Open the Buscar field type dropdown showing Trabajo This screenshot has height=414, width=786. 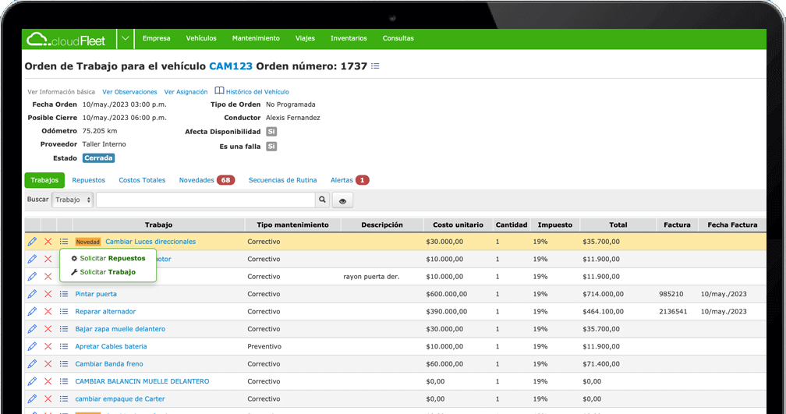73,200
